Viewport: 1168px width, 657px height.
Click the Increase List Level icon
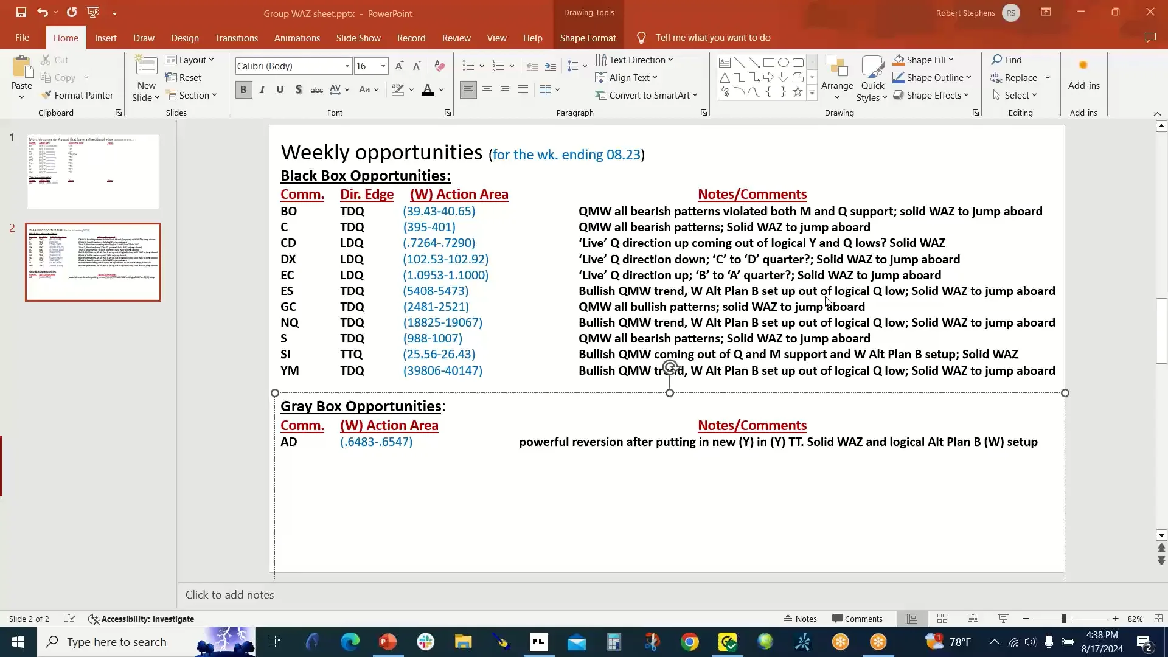[x=551, y=66]
